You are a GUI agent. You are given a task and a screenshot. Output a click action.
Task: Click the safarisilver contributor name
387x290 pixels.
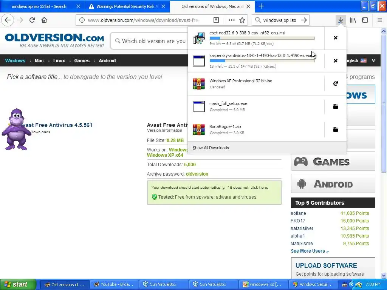(302, 228)
